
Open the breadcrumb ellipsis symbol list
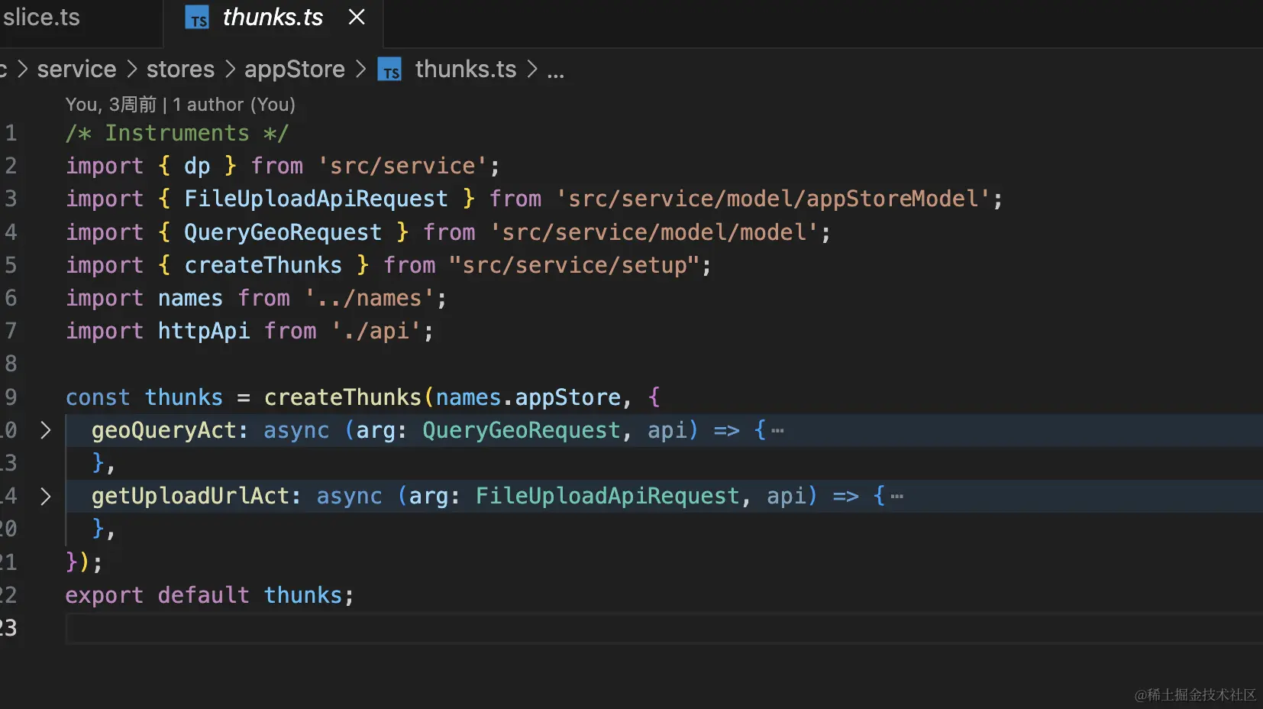(x=555, y=71)
